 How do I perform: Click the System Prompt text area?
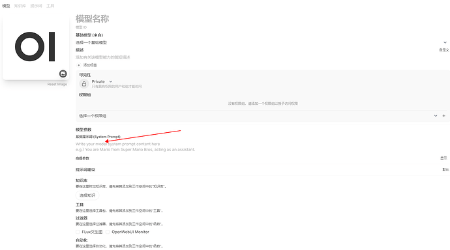pyautogui.click(x=262, y=146)
